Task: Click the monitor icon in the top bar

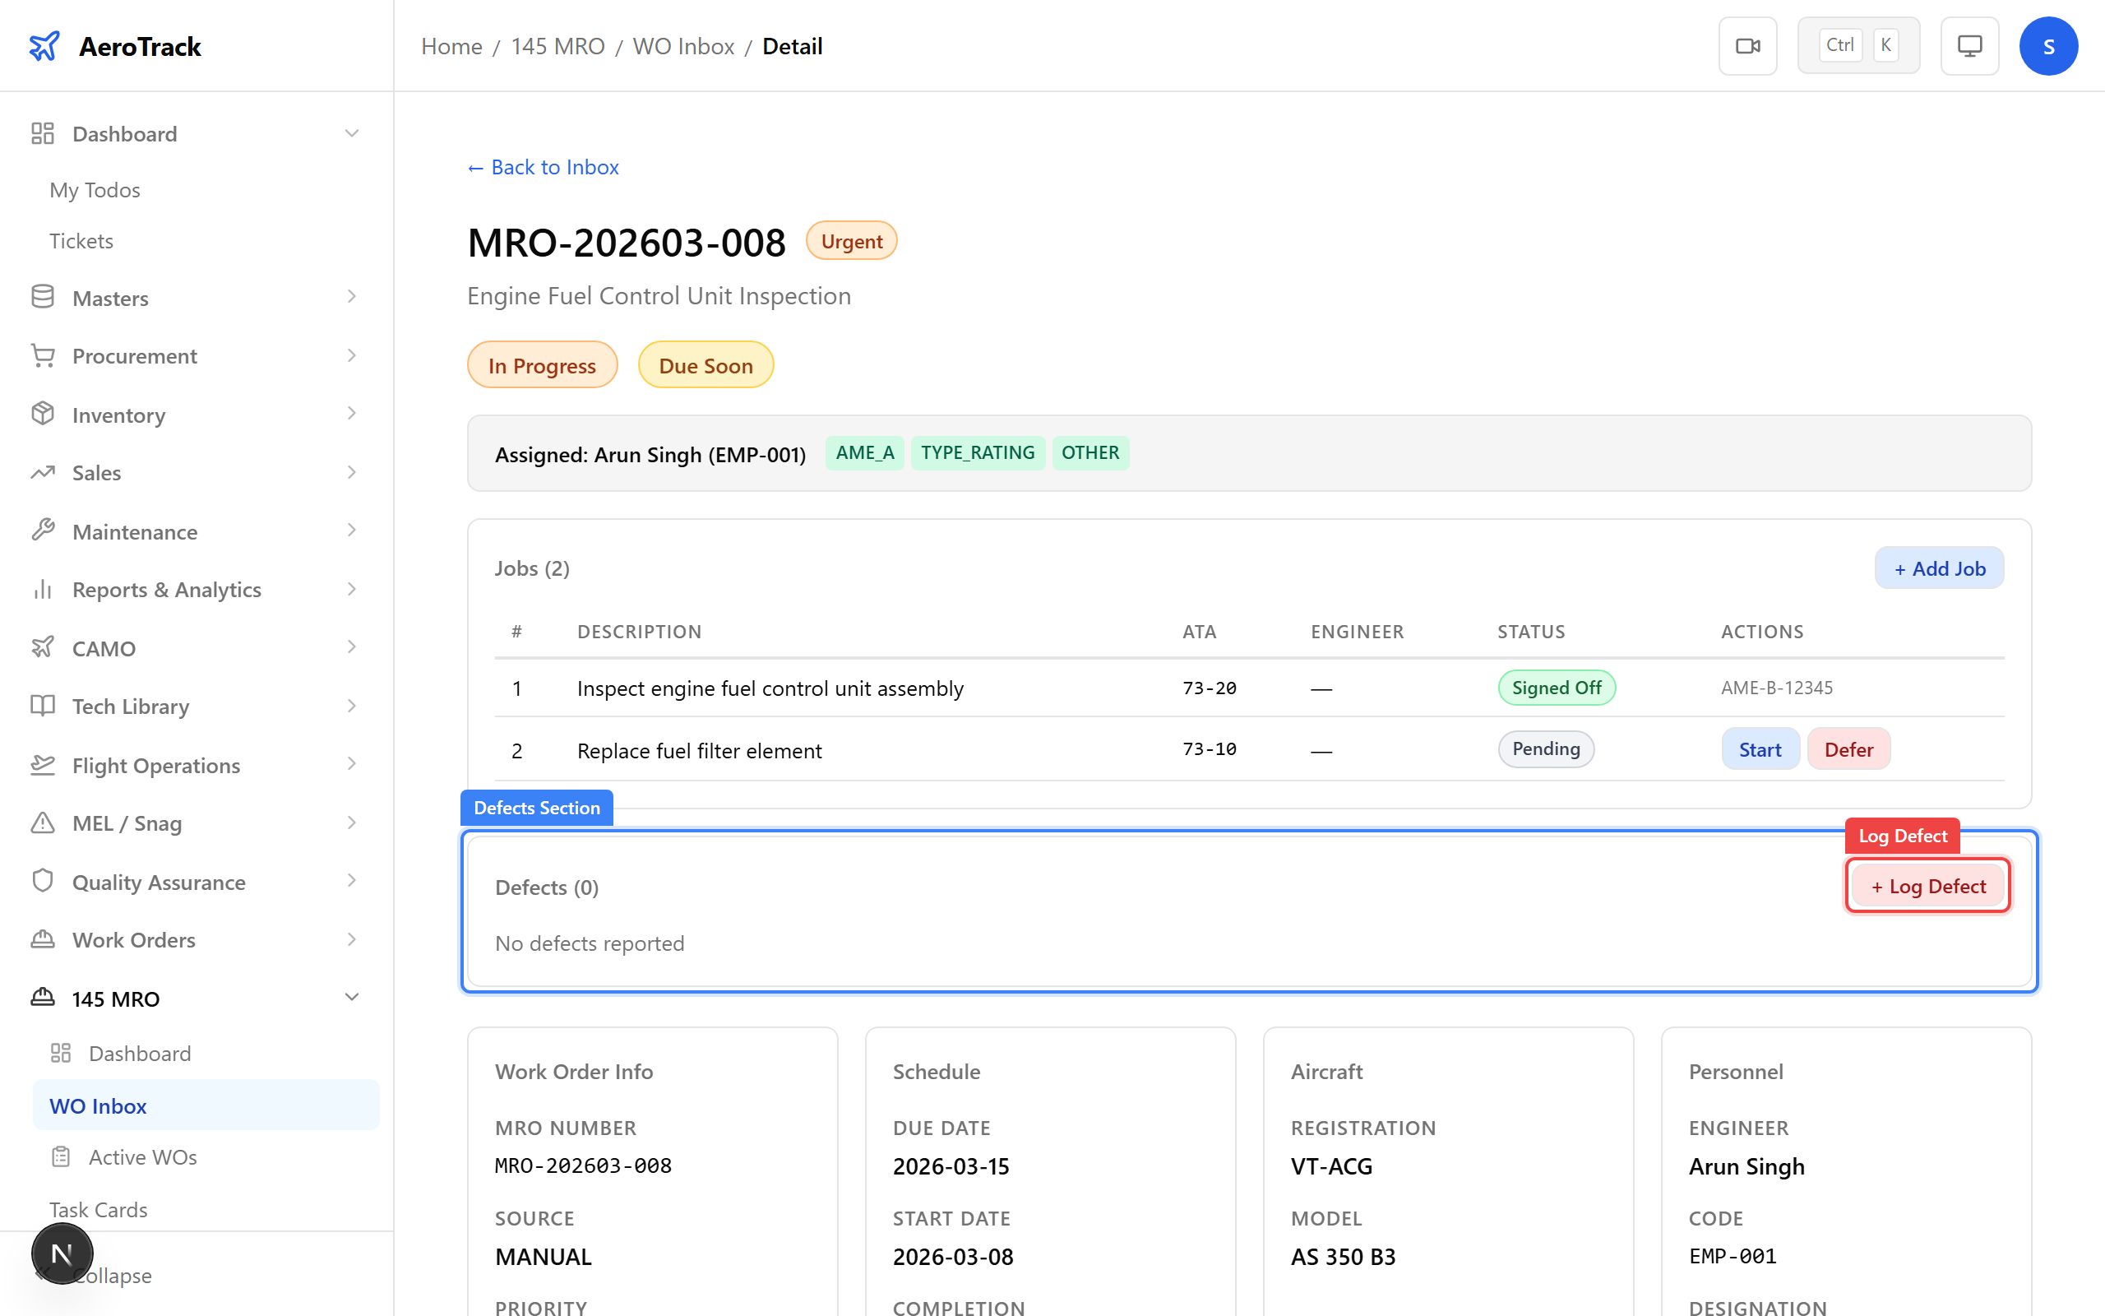Action: coord(1969,45)
